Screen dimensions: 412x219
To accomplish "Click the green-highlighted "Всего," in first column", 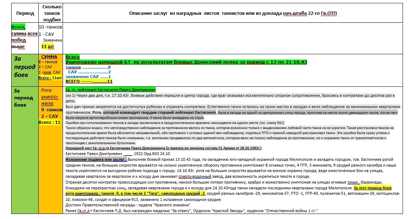I will (x=18, y=27).
